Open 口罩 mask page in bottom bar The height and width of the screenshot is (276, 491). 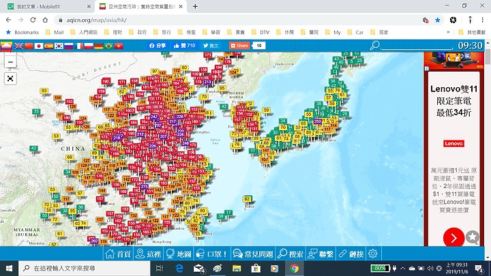pyautogui.click(x=211, y=254)
